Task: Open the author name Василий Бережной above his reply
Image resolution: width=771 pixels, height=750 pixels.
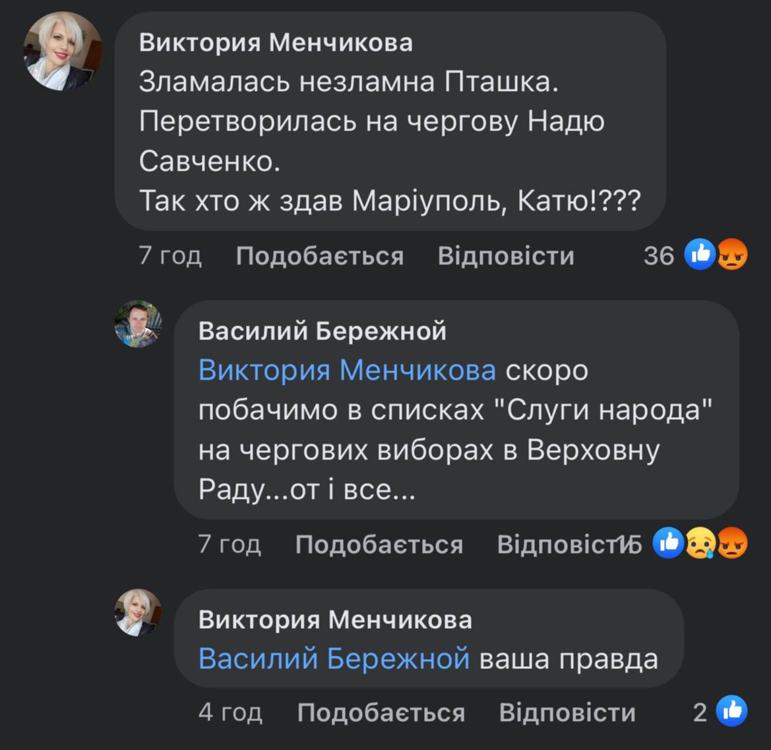Action: [x=322, y=331]
